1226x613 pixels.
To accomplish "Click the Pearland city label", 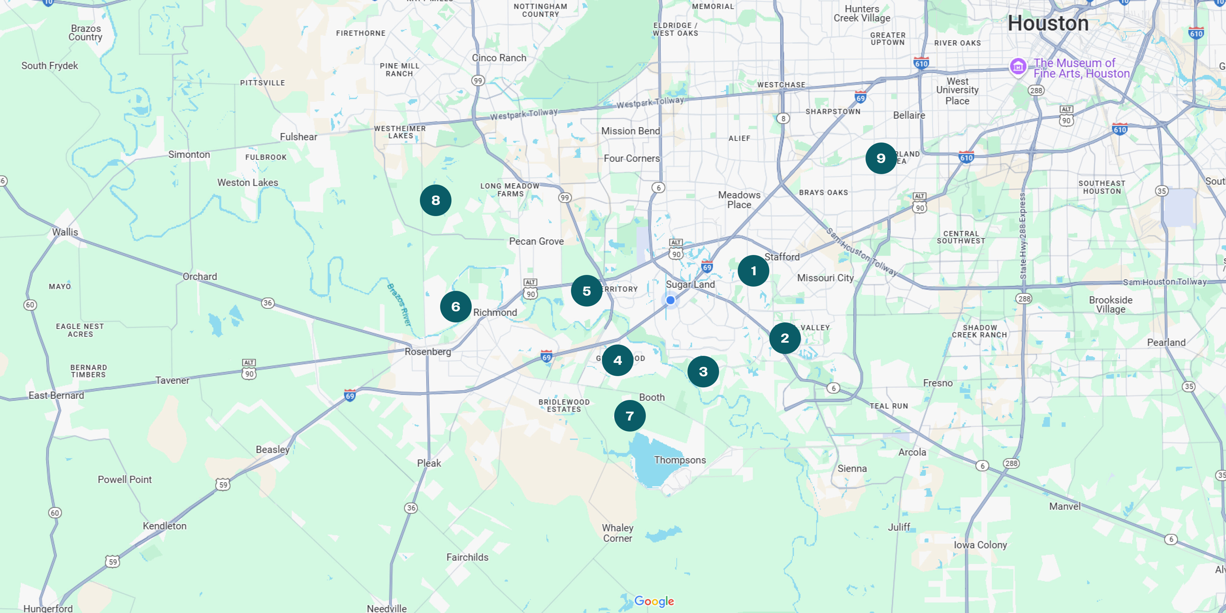I will (1166, 342).
